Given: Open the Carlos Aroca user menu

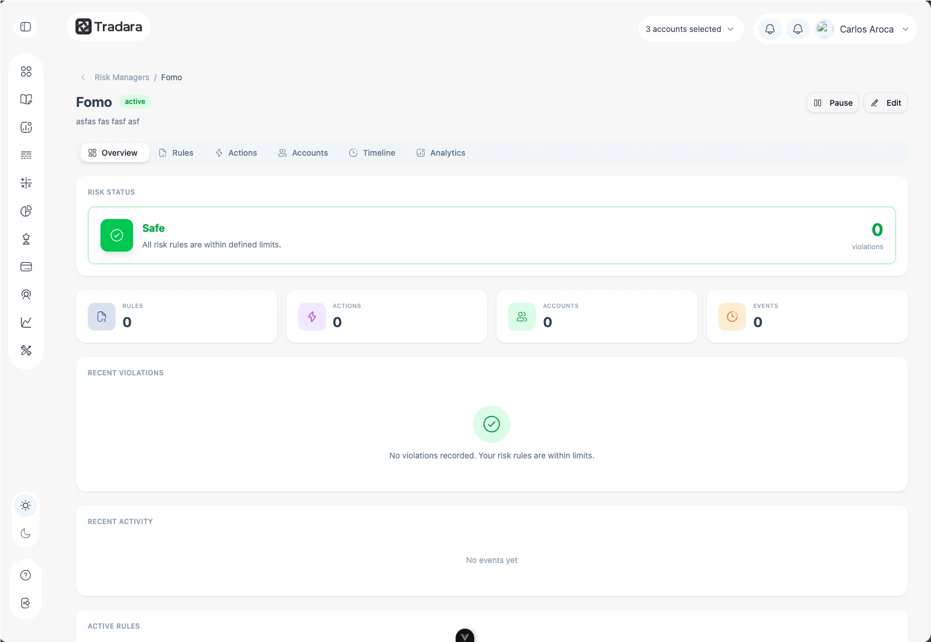Looking at the screenshot, I should [x=866, y=29].
